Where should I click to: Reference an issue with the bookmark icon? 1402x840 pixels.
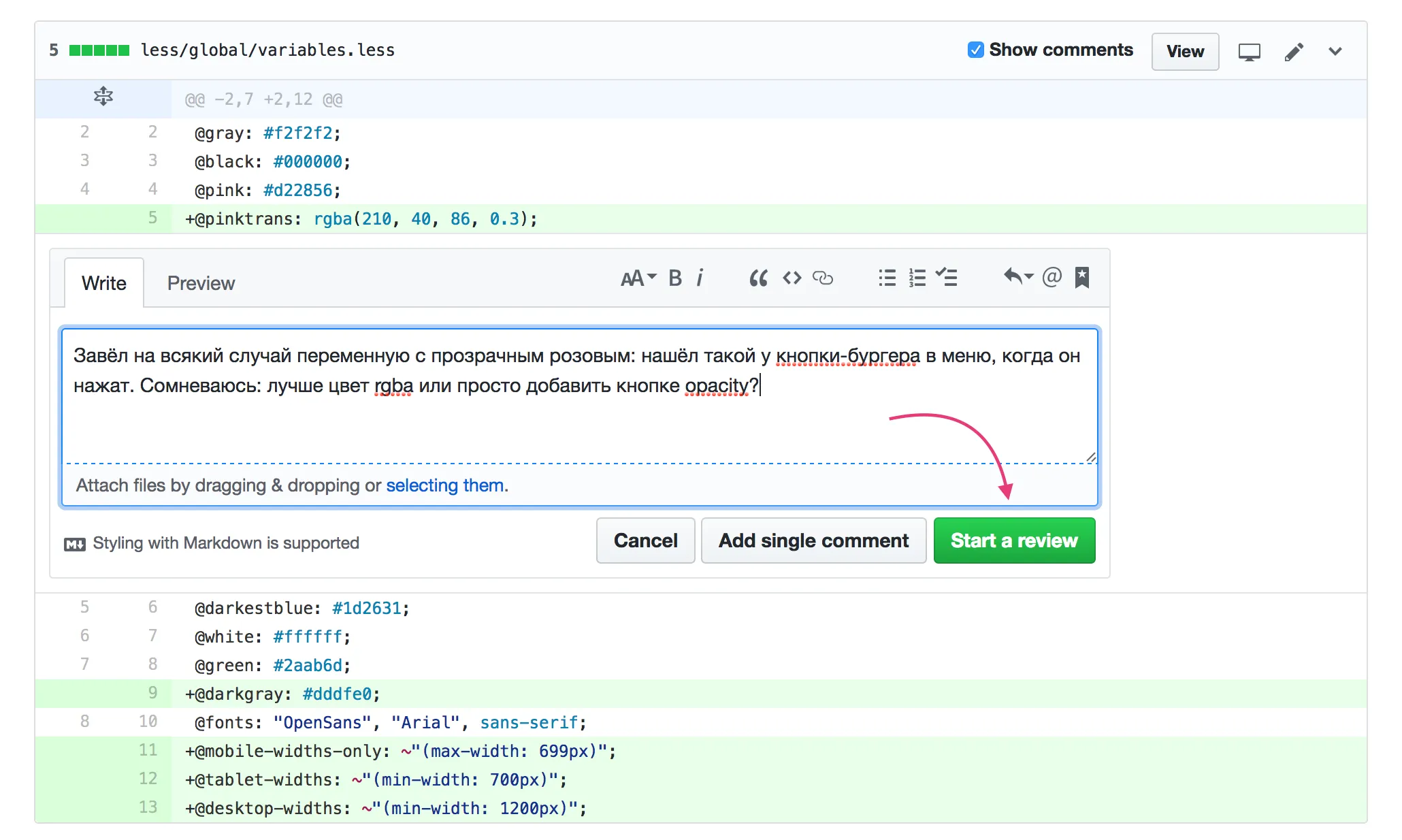[1081, 278]
